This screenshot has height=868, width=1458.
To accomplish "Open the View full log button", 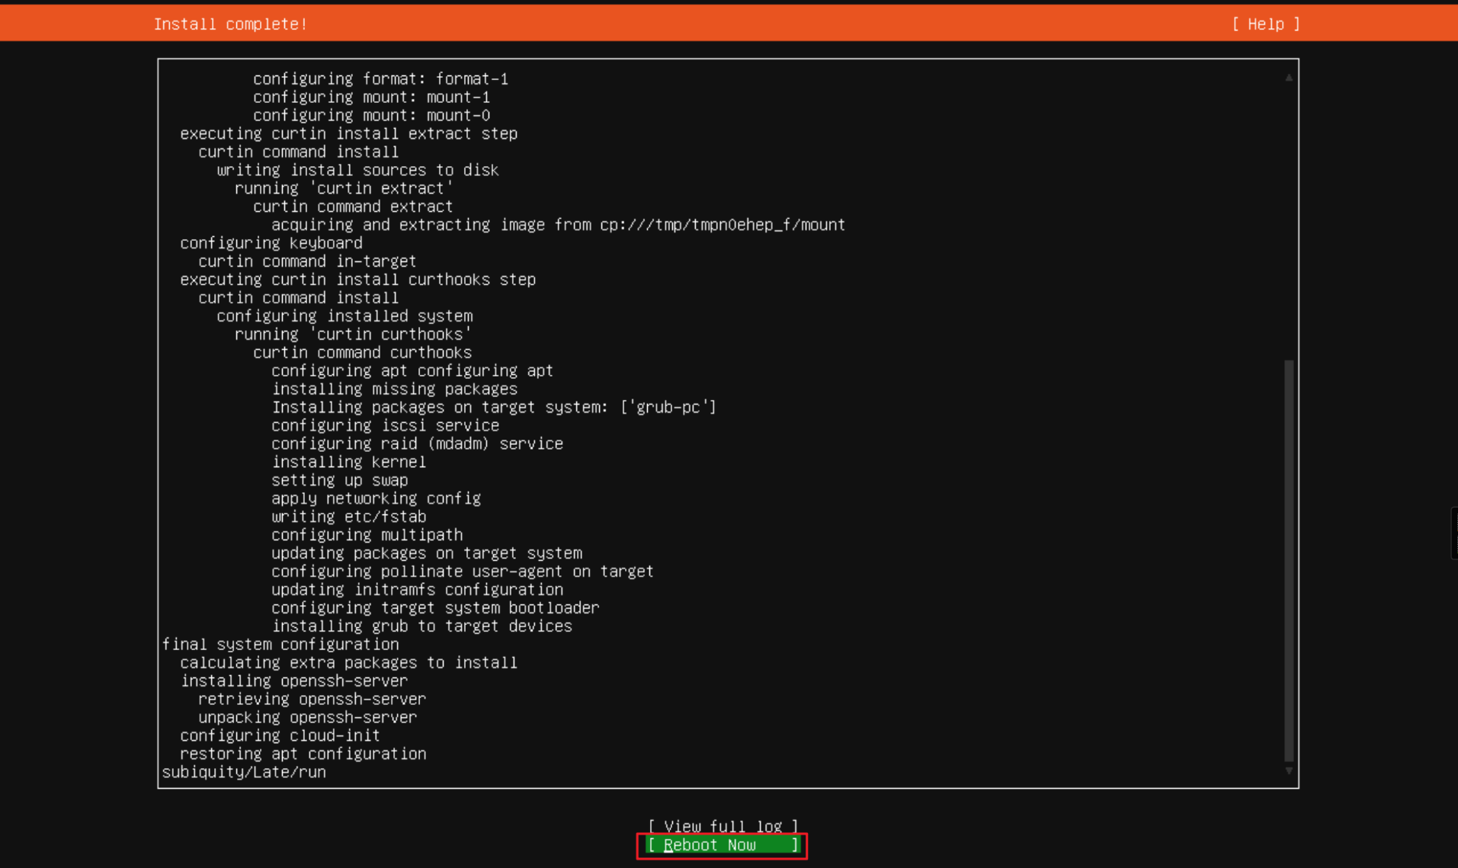I will click(722, 826).
